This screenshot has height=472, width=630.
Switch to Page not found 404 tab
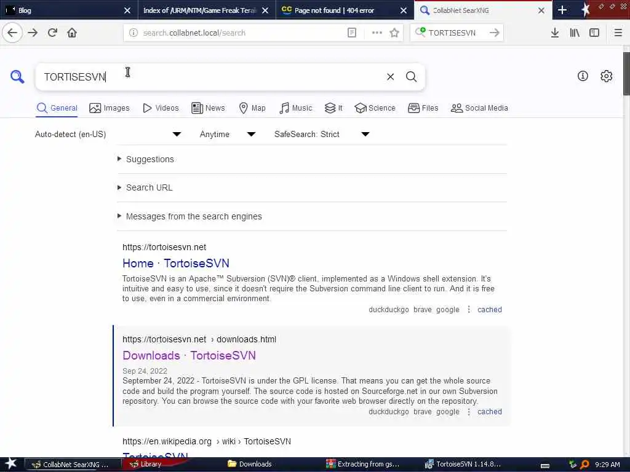pos(345,10)
